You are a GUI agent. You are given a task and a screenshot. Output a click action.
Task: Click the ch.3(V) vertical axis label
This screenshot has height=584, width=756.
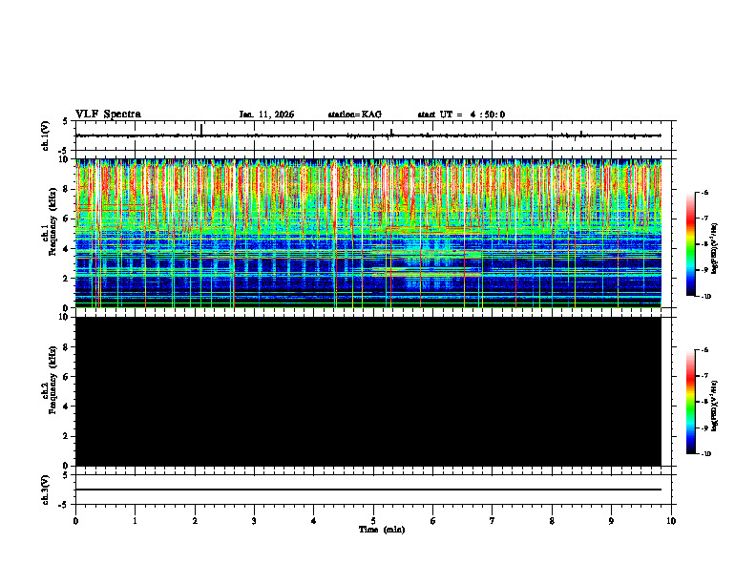point(46,490)
